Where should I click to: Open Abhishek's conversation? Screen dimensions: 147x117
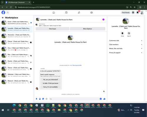tap(16, 75)
